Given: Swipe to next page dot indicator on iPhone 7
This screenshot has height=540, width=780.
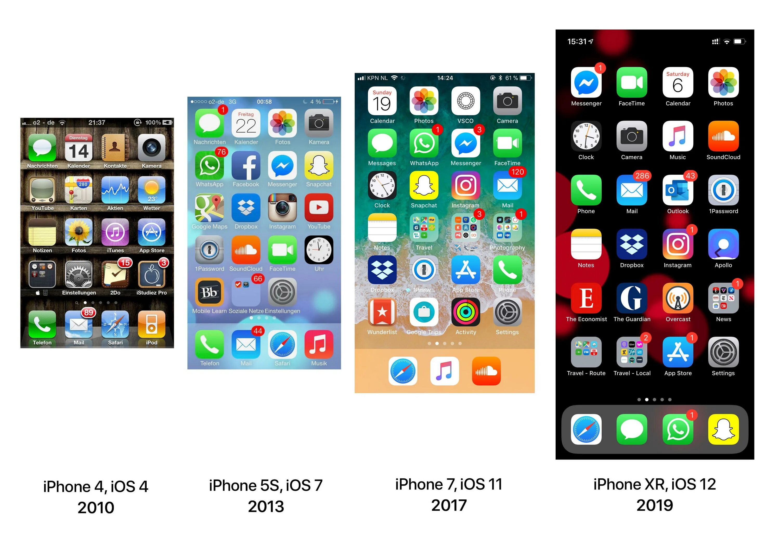Looking at the screenshot, I should tap(446, 344).
